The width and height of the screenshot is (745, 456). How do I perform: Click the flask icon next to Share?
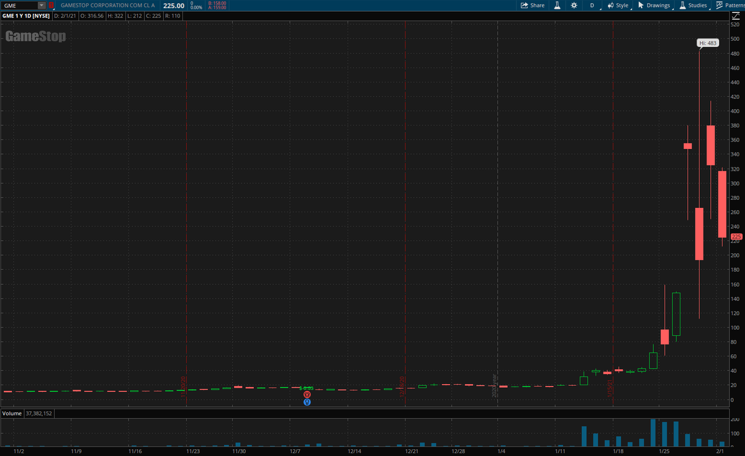pyautogui.click(x=558, y=5)
